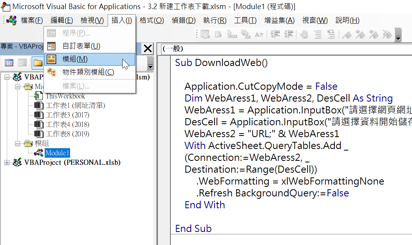The width and height of the screenshot is (412, 245).
Task: Open the 檢視(V) menu
Action: (x=92, y=20)
